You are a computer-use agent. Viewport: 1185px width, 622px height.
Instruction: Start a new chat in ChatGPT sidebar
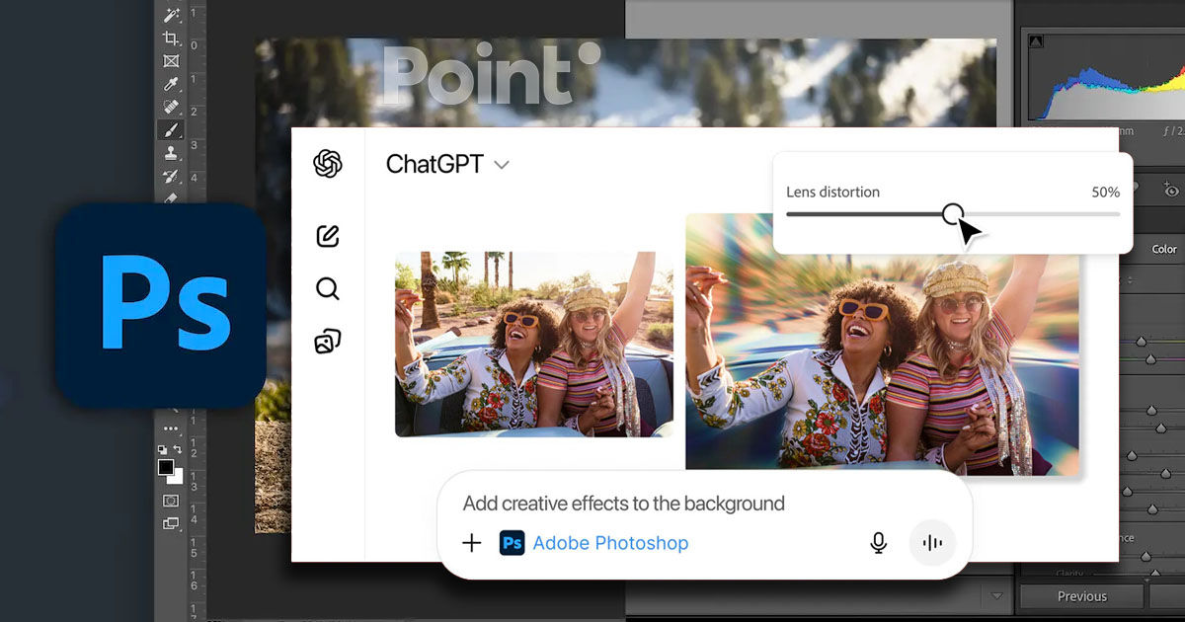pos(328,236)
